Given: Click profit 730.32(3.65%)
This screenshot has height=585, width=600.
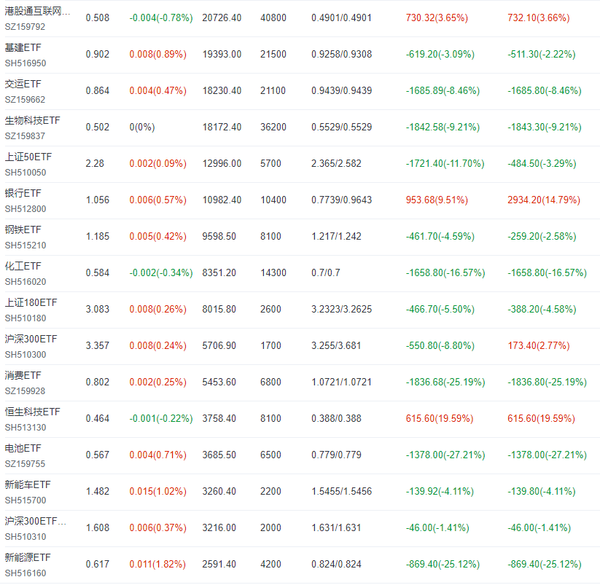Looking at the screenshot, I should [437, 18].
